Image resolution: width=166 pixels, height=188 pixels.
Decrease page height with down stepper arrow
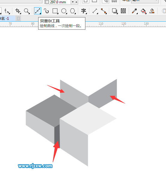[72, 2]
